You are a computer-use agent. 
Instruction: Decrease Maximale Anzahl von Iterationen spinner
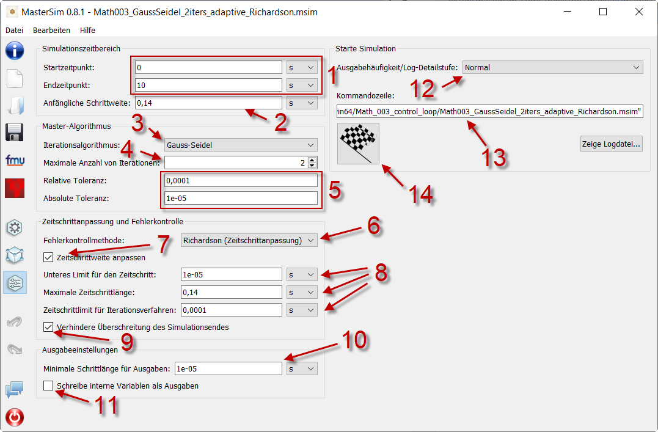coord(312,166)
